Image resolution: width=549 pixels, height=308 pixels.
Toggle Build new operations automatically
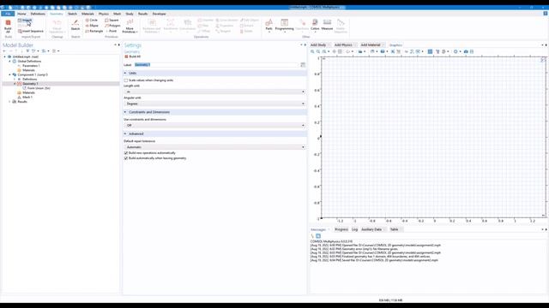click(x=126, y=153)
